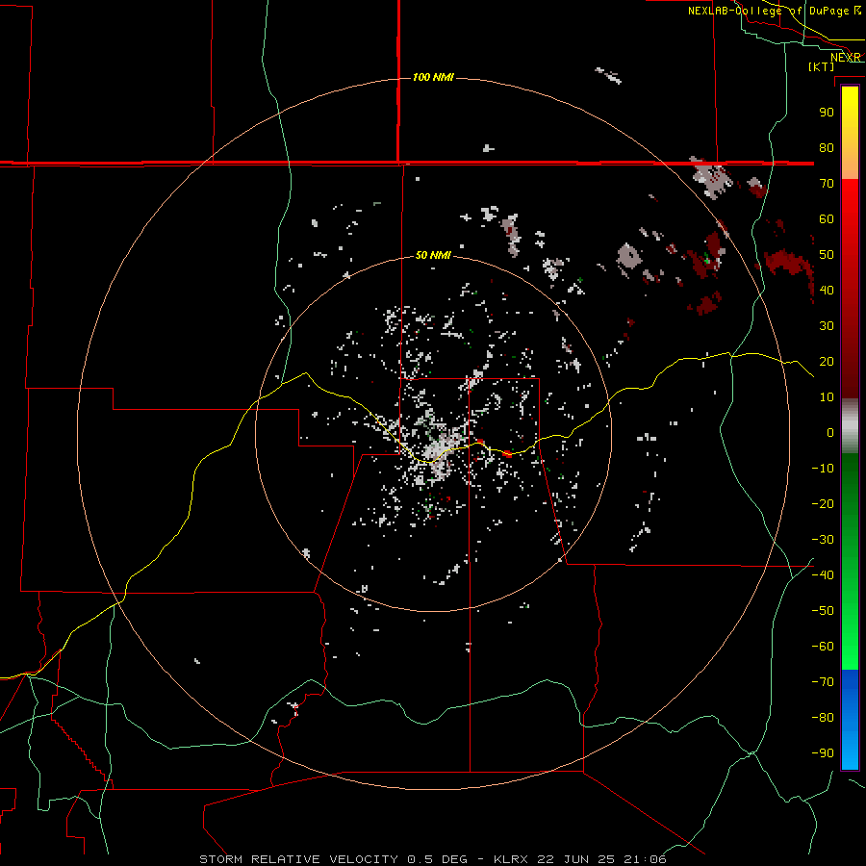This screenshot has width=866, height=866.
Task: Click the 30 value on the velocity scale
Action: [x=827, y=326]
